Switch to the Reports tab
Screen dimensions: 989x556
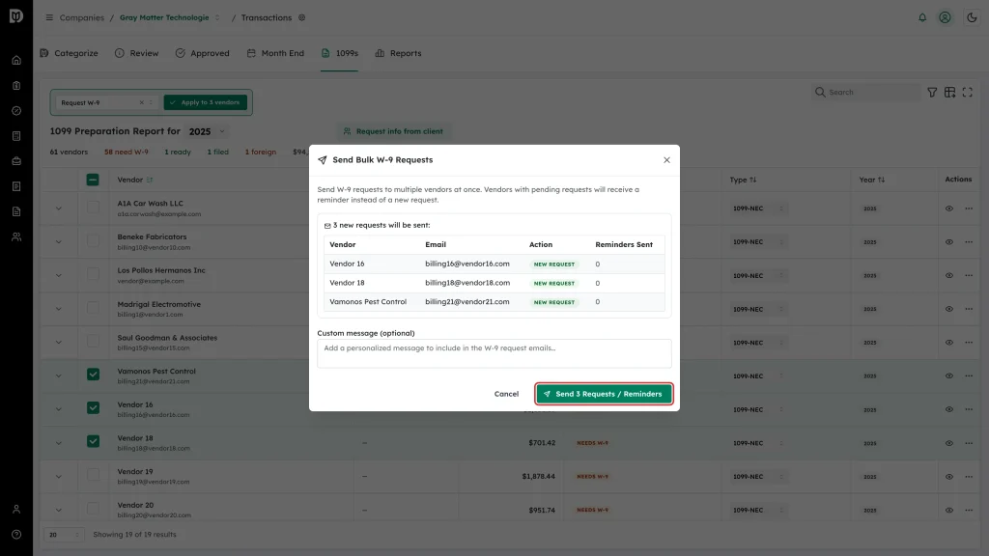398,53
